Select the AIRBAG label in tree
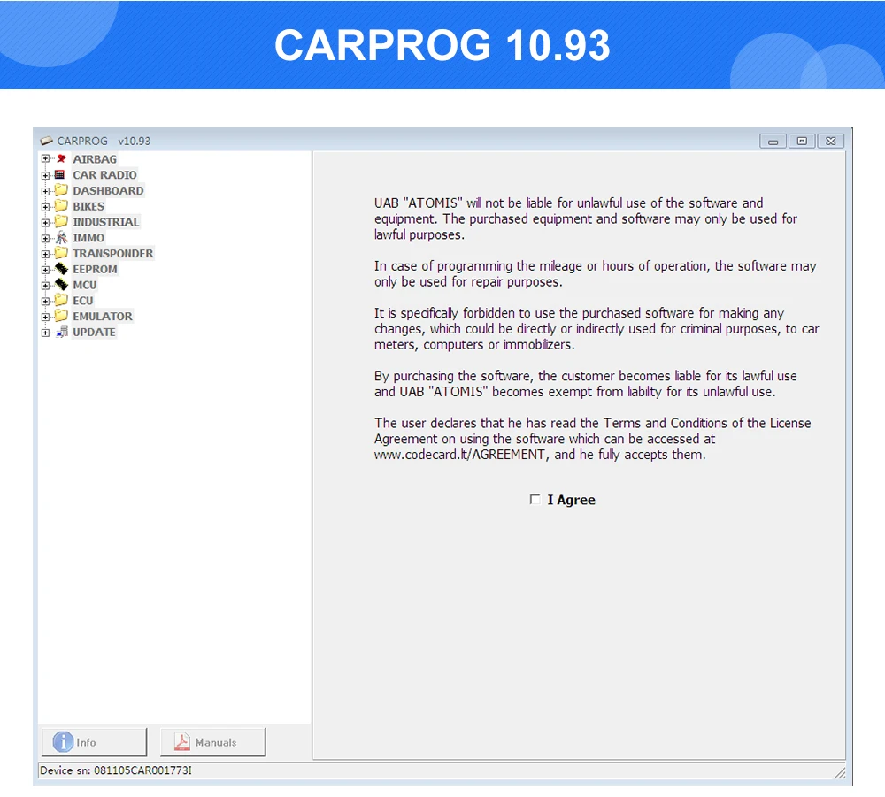The width and height of the screenshot is (885, 797). click(x=95, y=159)
